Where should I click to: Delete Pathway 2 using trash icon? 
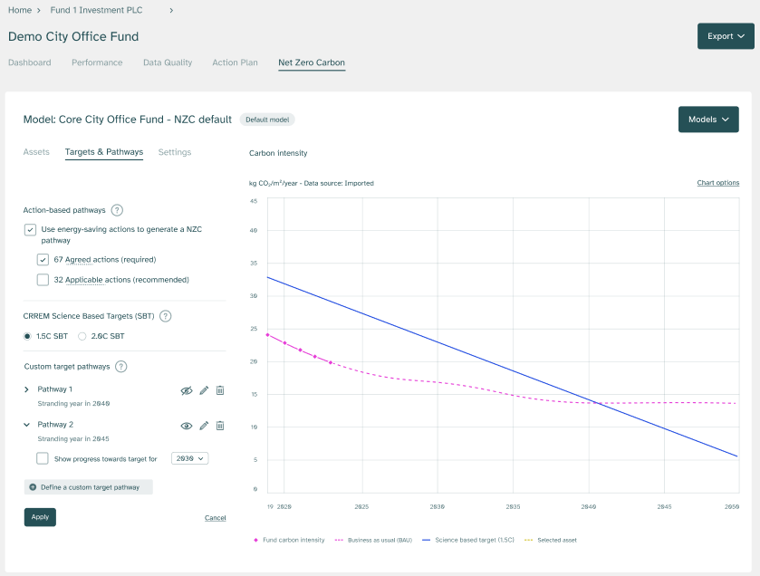(220, 426)
